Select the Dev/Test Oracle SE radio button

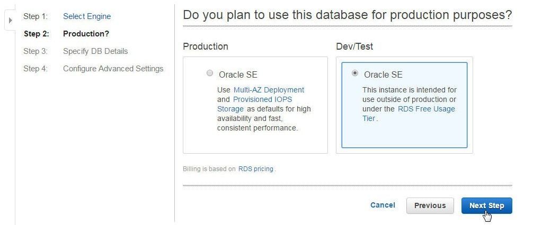click(355, 73)
